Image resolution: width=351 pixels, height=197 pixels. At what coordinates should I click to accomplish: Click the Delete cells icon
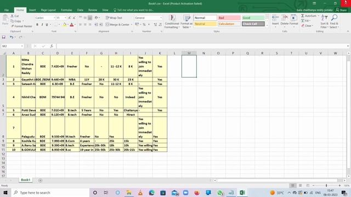[285, 18]
